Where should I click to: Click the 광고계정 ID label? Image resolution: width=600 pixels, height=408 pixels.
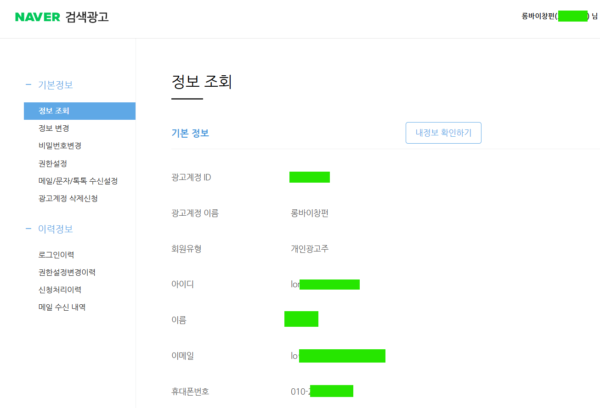pos(191,178)
